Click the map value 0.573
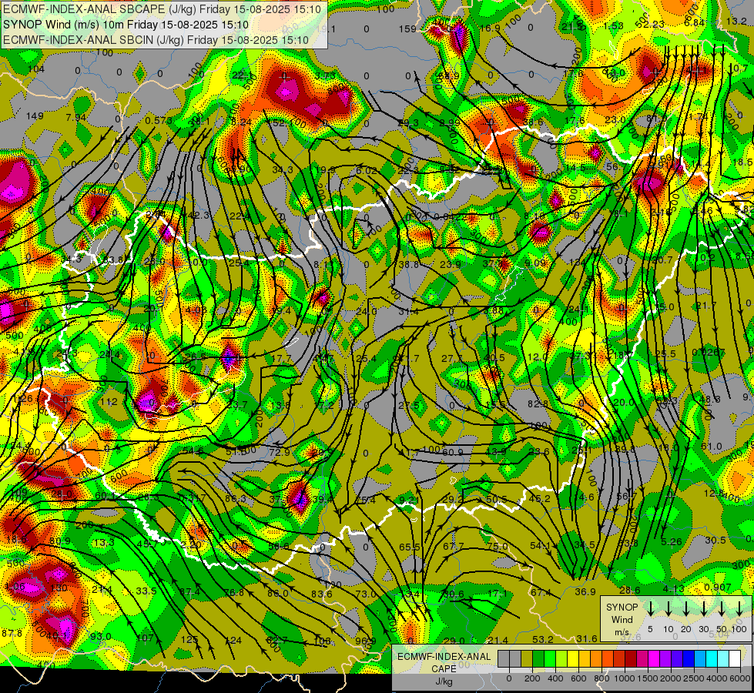 point(158,120)
